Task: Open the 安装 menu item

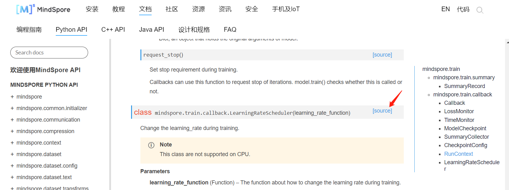Action: [x=92, y=9]
